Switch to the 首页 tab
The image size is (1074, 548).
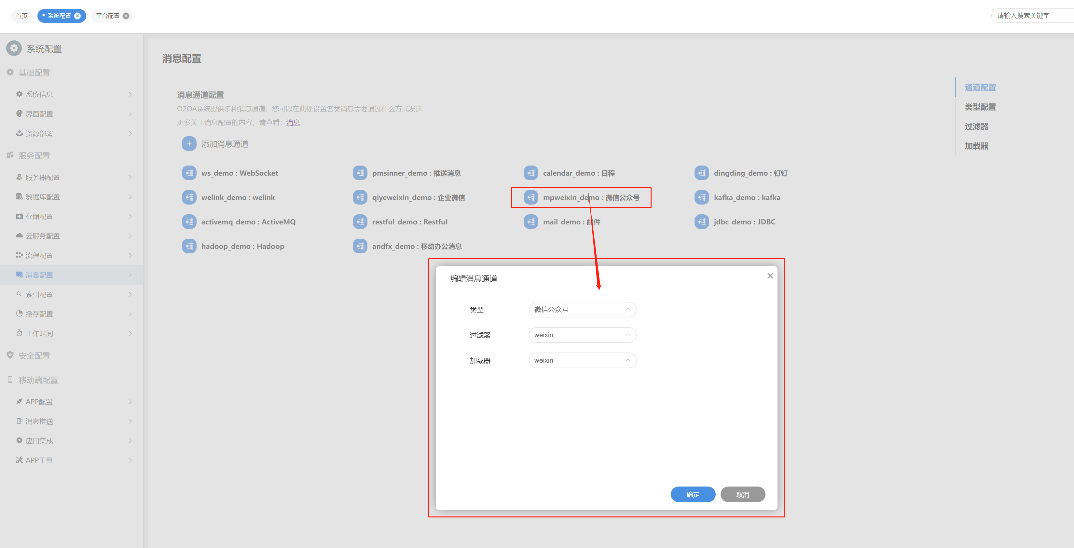(22, 16)
